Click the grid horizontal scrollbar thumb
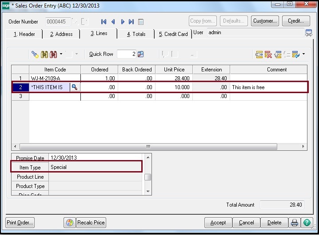 point(148,146)
